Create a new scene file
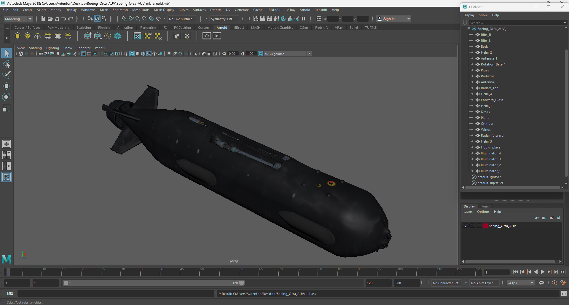This screenshot has height=305, width=569. tap(43, 19)
